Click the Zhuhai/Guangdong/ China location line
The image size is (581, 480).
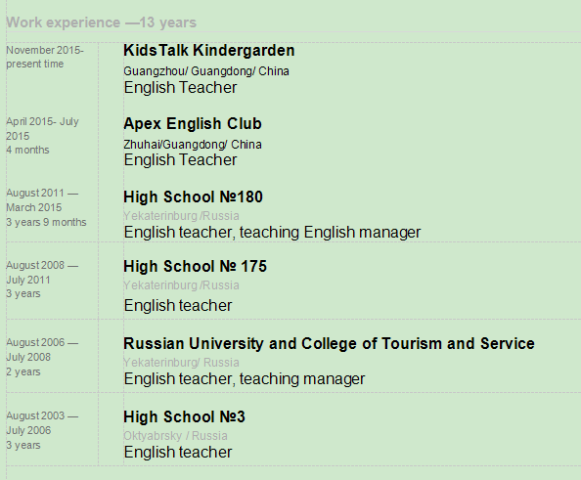pyautogui.click(x=193, y=145)
